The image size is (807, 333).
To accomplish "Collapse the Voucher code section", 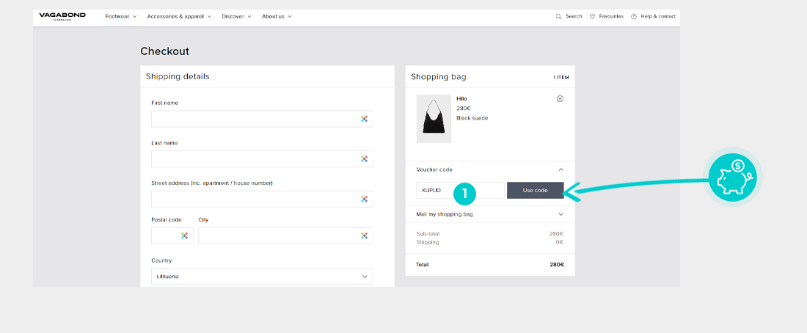I will (x=560, y=169).
